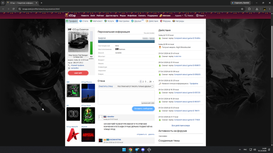The height and width of the screenshot is (153, 273).
Task: Switch to the Друзья tab
Action: (137, 21)
